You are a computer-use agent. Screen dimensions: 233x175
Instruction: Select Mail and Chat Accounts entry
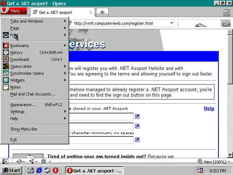[x=35, y=94]
